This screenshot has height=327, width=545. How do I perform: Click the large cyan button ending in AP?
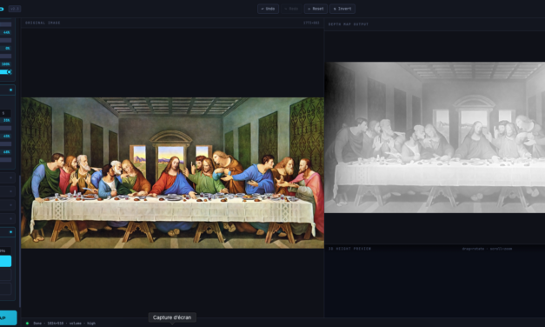8,318
